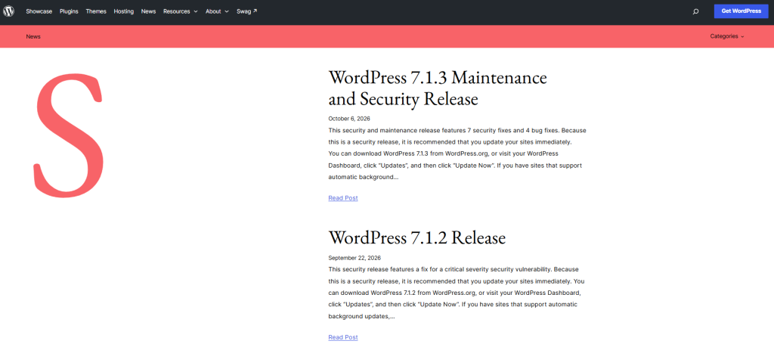Open Showcase in the top navigation
The height and width of the screenshot is (344, 774).
pos(39,11)
